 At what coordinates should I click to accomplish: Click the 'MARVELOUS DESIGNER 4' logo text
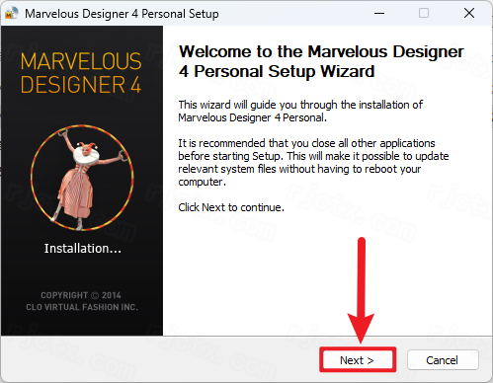tap(81, 73)
